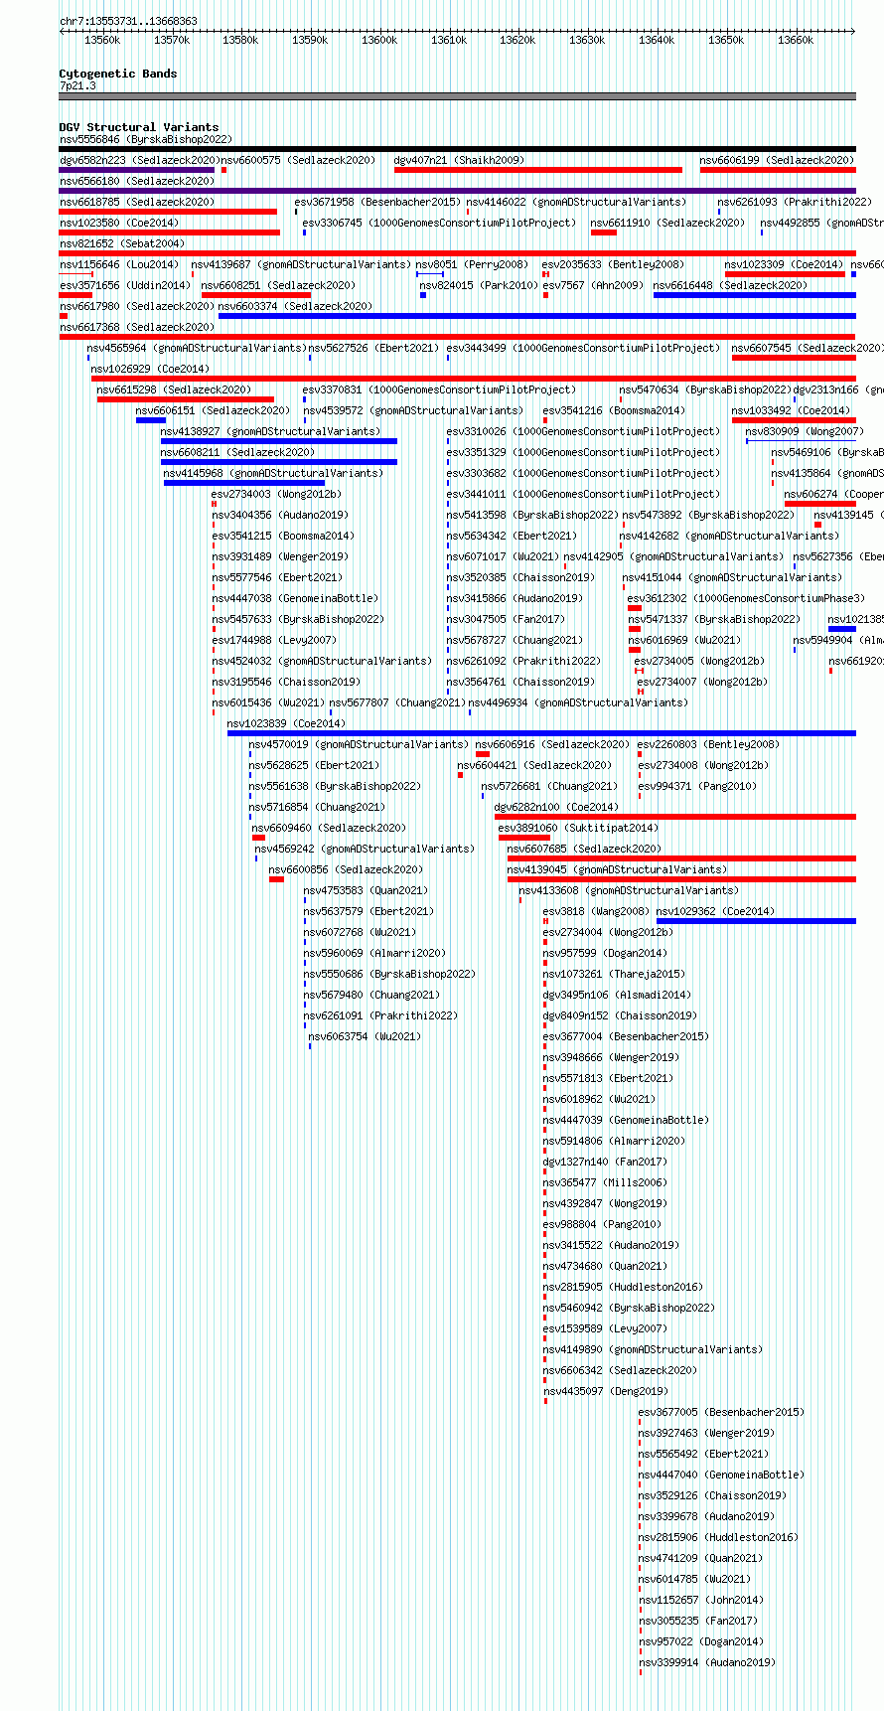
Task: Select nsv6615298 (Sedlazeck2020) label
Action: pyautogui.click(x=175, y=389)
